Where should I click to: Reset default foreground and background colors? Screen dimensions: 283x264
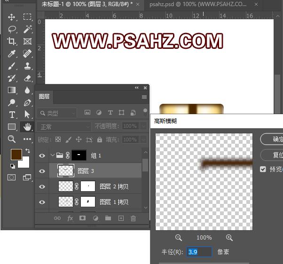(x=12, y=166)
